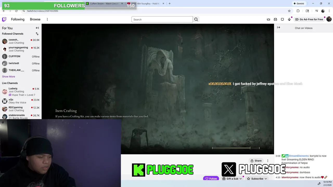The width and height of the screenshot is (333, 187).
Task: Collapse the For You sidebar
Action: click(x=37, y=28)
